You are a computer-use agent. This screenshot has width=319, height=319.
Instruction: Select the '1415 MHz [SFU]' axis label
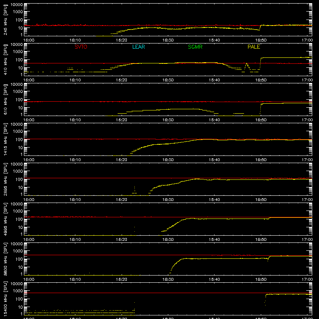(6, 139)
